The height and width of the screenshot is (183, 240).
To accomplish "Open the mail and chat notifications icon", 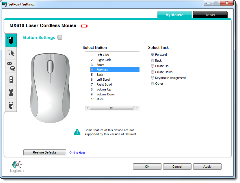I will tap(11, 66).
